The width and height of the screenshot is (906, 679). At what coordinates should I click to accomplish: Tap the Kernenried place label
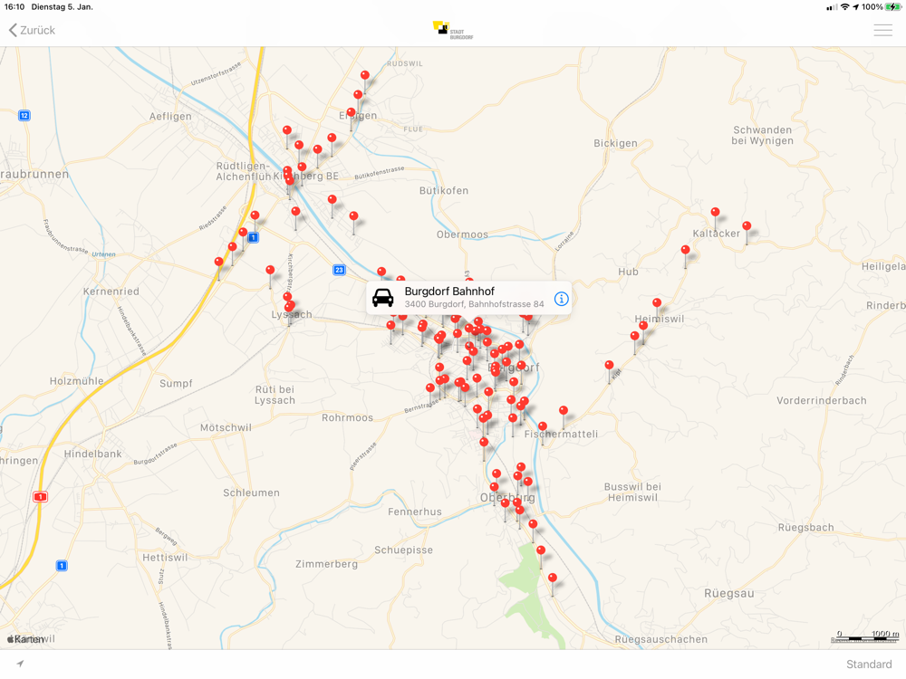click(x=111, y=292)
